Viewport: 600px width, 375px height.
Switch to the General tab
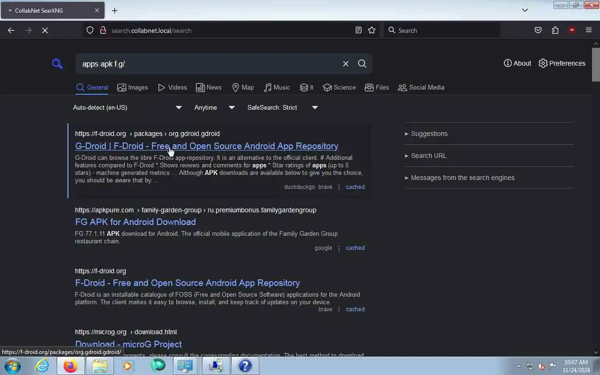[x=92, y=88]
